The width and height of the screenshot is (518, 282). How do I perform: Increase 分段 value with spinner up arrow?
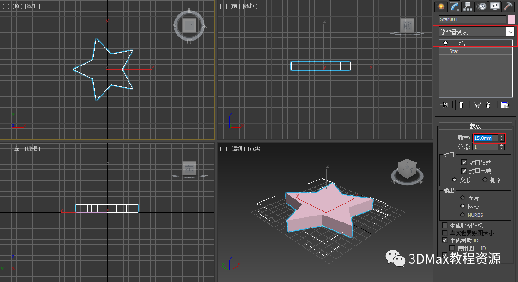pyautogui.click(x=501, y=145)
